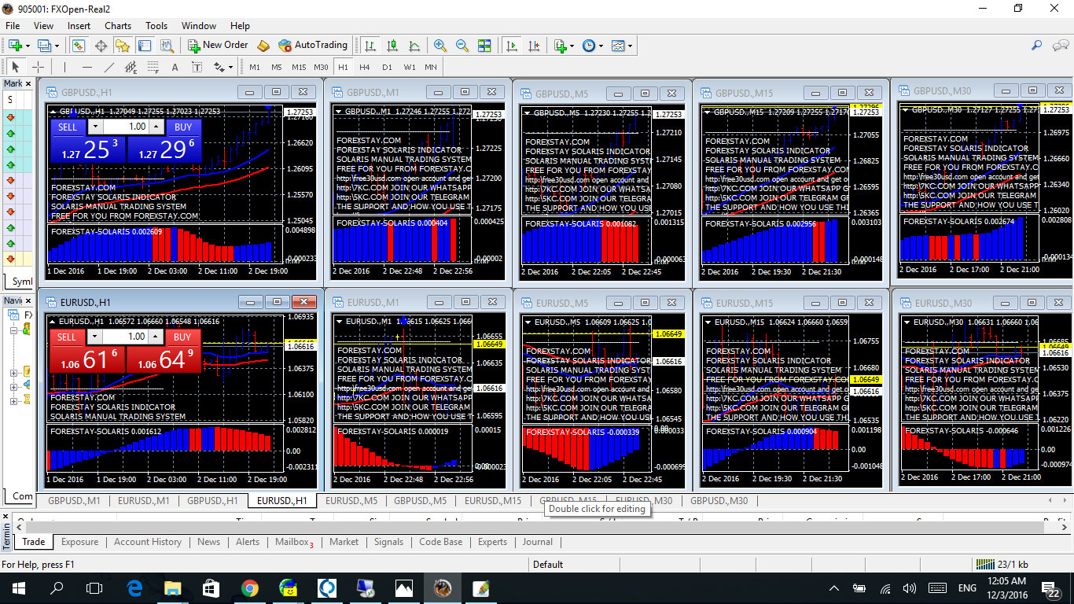This screenshot has width=1074, height=604.
Task: Select the Equidistant Channel tool
Action: (131, 67)
